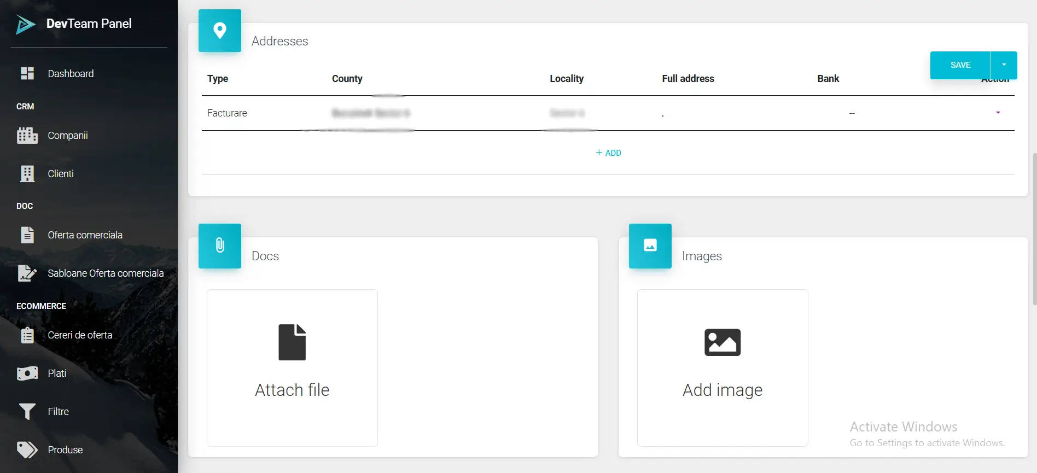Click the Add image upload box
Screen dimensions: 1037x473
722,367
